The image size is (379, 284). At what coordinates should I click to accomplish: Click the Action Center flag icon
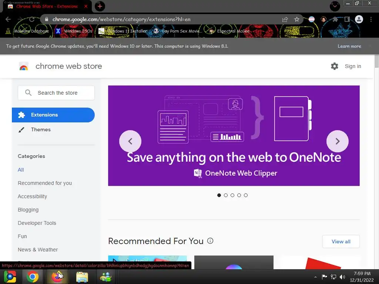coord(324,277)
